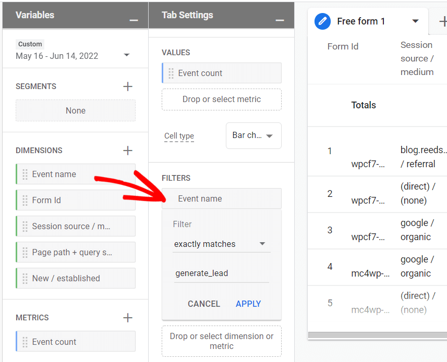Edit the Free form 1 name via pencil icon
Image resolution: width=447 pixels, height=362 pixels.
[323, 21]
